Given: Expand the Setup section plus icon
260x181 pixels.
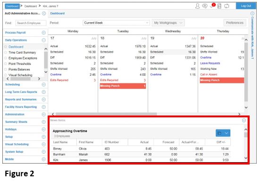Looking at the screenshot, I should [43, 137].
